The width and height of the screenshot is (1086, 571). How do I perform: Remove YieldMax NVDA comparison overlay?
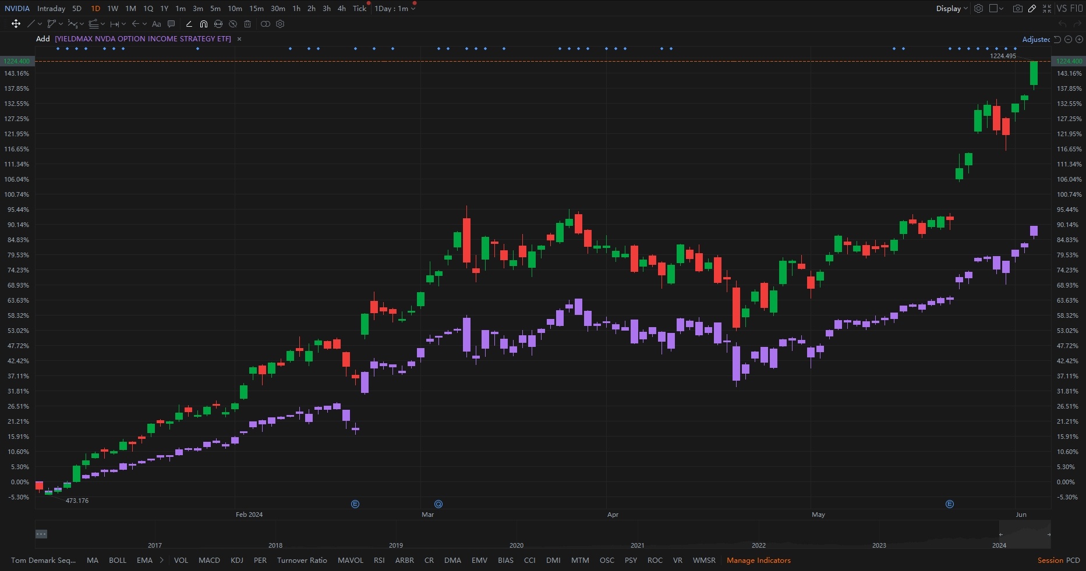(239, 39)
